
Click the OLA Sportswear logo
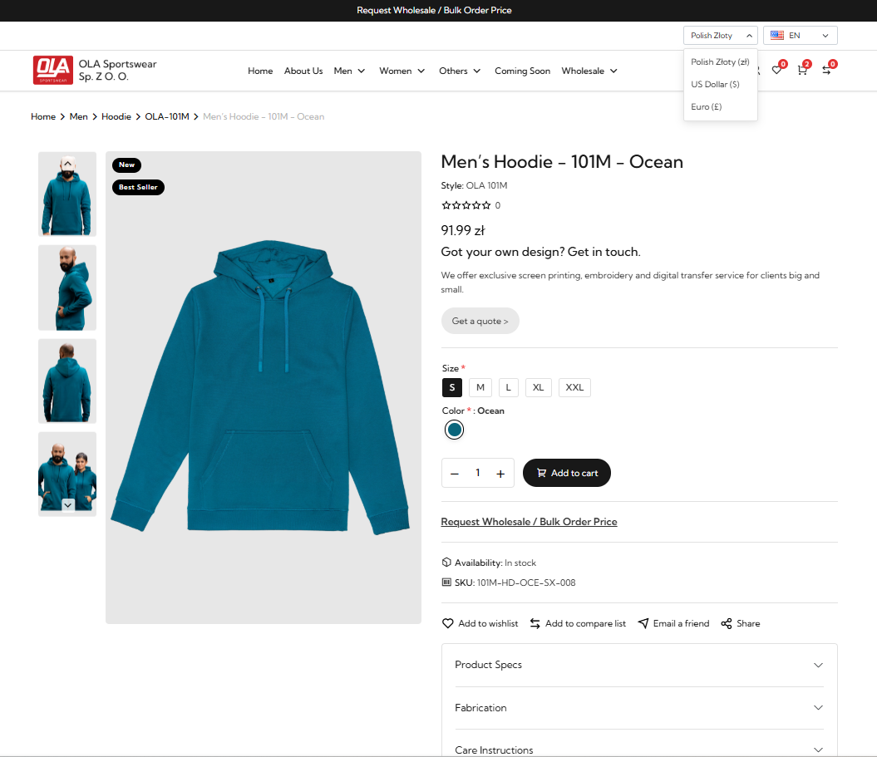(53, 71)
